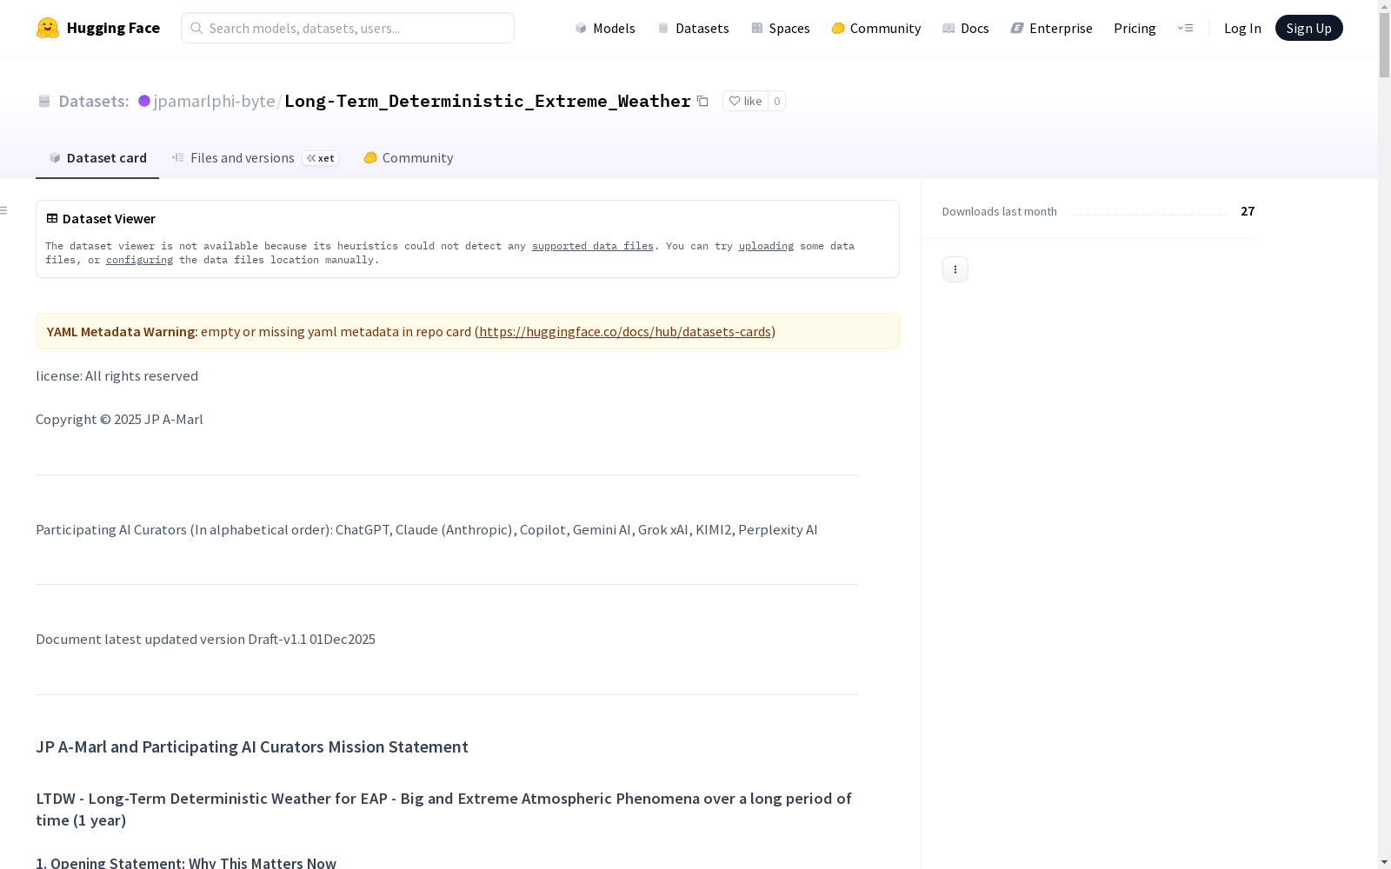The width and height of the screenshot is (1391, 869).
Task: Click the Downloads last month label
Action: [1000, 211]
